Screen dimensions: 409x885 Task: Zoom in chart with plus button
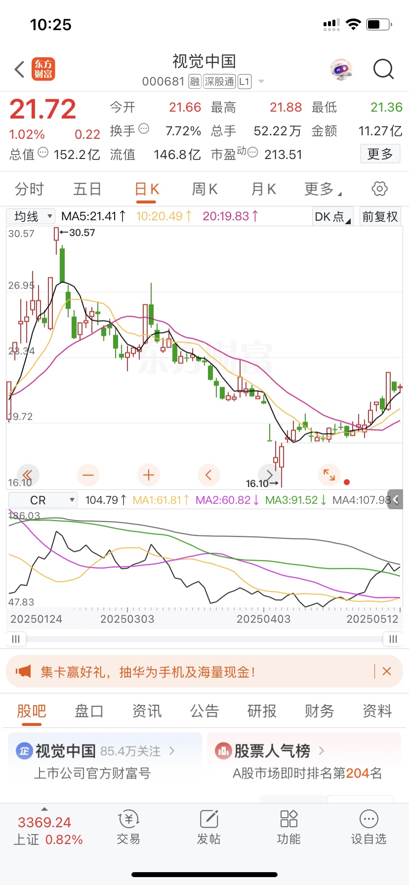pyautogui.click(x=149, y=475)
